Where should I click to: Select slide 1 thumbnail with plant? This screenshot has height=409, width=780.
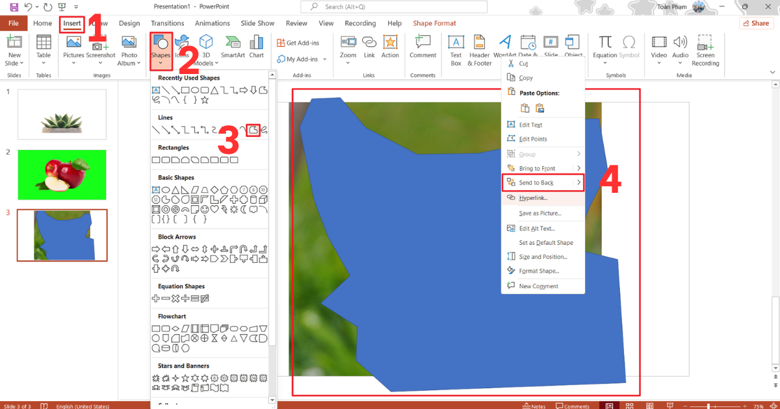tap(62, 114)
